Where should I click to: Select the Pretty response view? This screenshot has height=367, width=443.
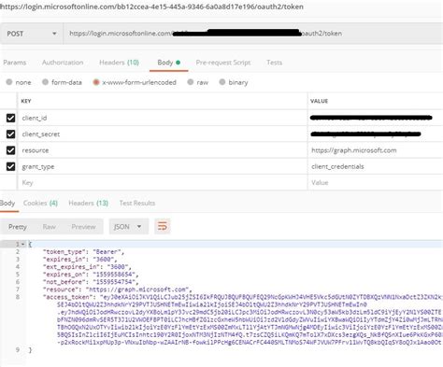[x=18, y=227]
